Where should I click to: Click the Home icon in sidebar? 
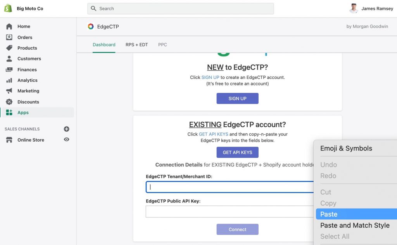click(x=9, y=26)
